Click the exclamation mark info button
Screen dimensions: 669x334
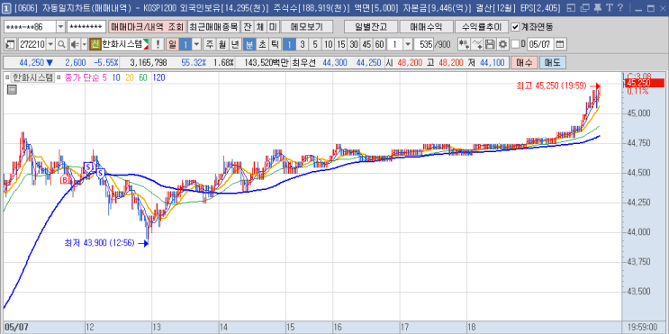pos(158,44)
